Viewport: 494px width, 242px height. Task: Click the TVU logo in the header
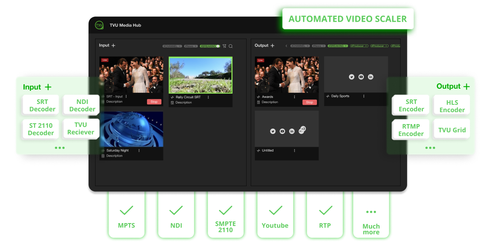(99, 25)
